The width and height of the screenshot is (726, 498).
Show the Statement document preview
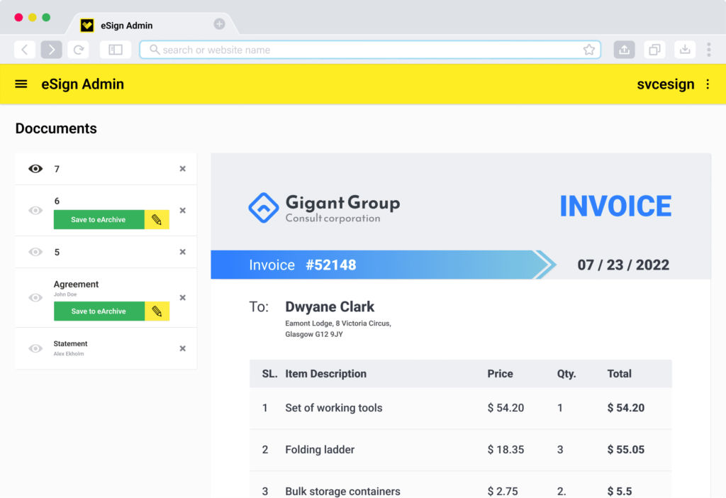click(x=35, y=348)
